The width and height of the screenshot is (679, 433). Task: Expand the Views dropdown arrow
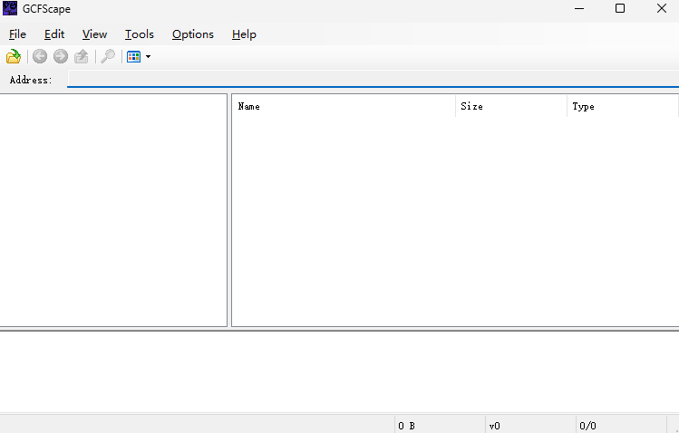pos(148,57)
